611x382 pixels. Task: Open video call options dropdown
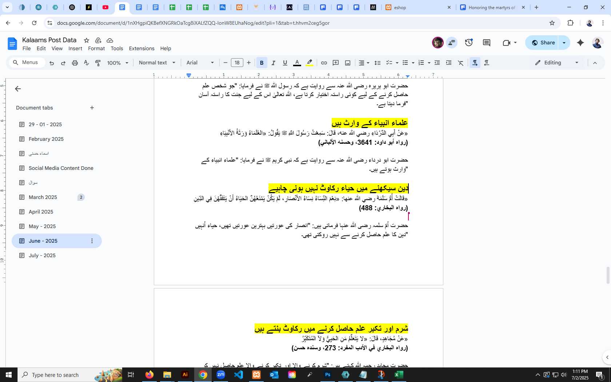(515, 43)
